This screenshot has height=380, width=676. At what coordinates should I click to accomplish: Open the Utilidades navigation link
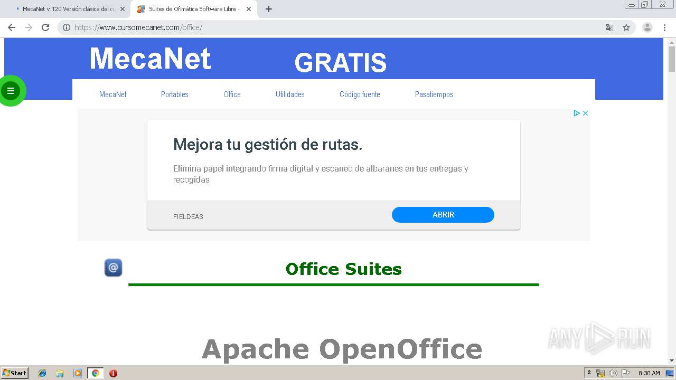(x=290, y=94)
